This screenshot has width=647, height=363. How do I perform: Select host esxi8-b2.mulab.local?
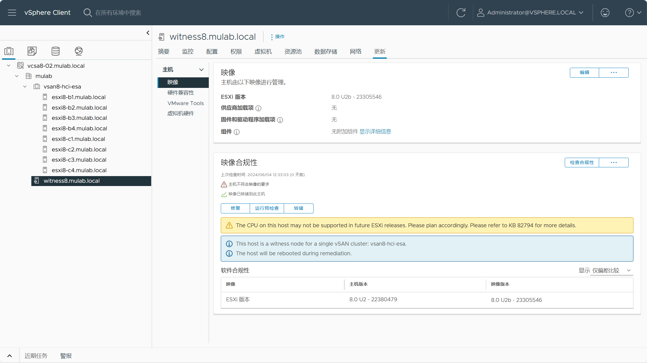click(79, 108)
